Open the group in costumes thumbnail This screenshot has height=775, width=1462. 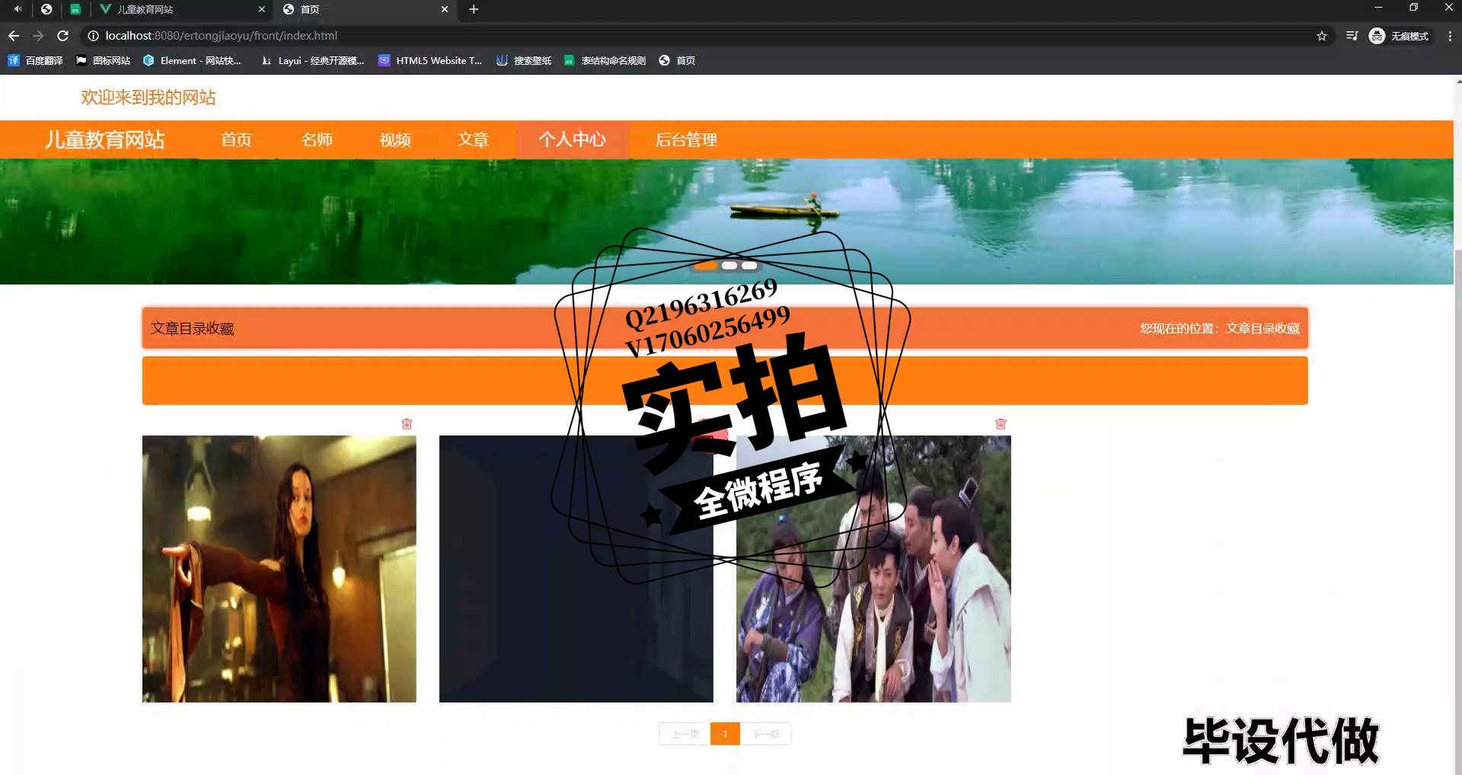pos(873,569)
